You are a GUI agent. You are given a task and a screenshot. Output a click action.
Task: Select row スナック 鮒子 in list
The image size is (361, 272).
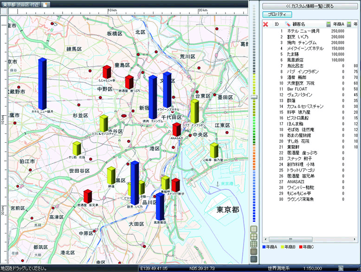310,159
